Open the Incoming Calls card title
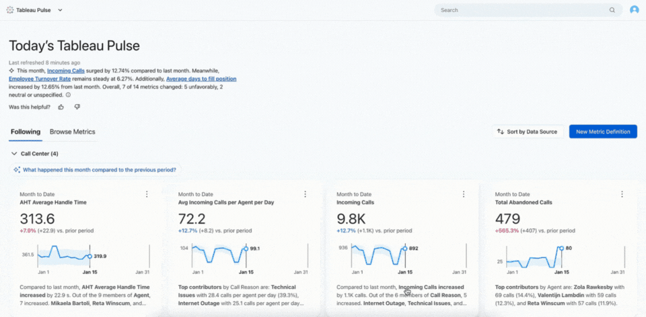 click(x=355, y=202)
